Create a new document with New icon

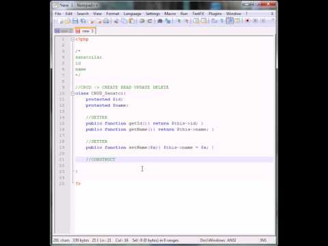point(60,21)
